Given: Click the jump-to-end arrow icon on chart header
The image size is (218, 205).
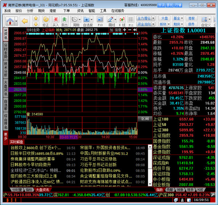Looking at the screenshot, I should pos(135,30).
